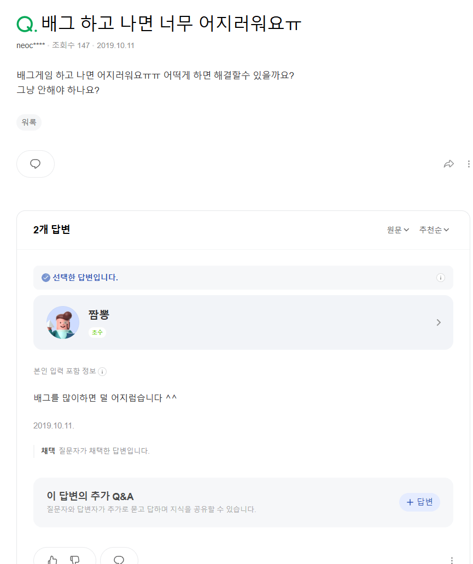473x564 pixels.
Task: Expand the 짬뽕 profile card chevron
Action: (x=439, y=322)
